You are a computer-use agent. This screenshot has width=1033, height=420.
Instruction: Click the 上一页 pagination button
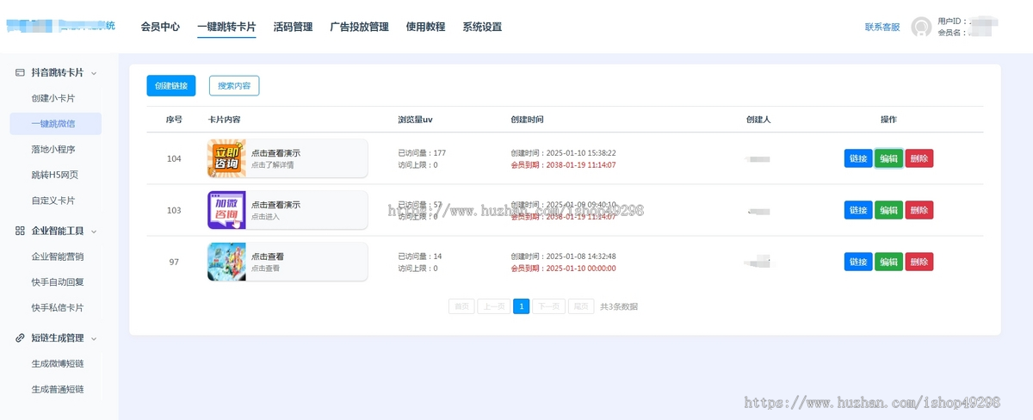(x=494, y=306)
